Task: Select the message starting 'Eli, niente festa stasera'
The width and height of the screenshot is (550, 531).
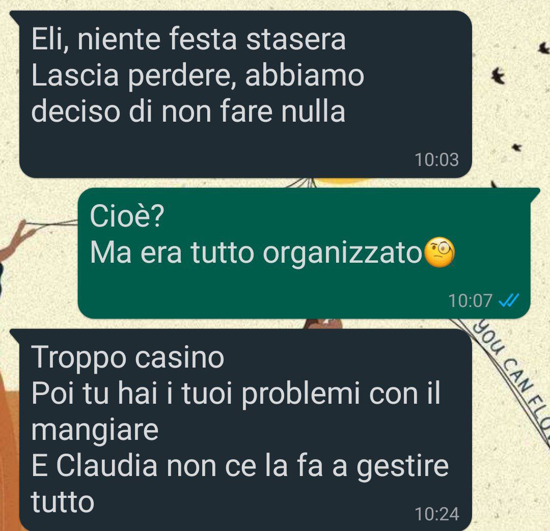Action: (x=245, y=94)
